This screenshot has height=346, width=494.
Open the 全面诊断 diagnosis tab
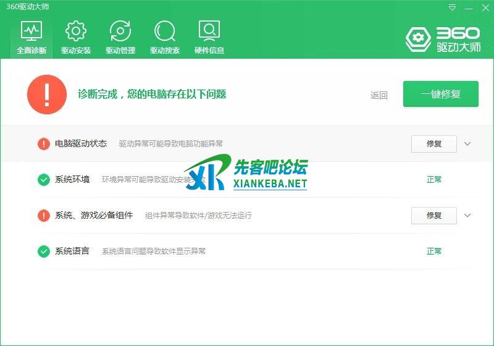tap(31, 37)
